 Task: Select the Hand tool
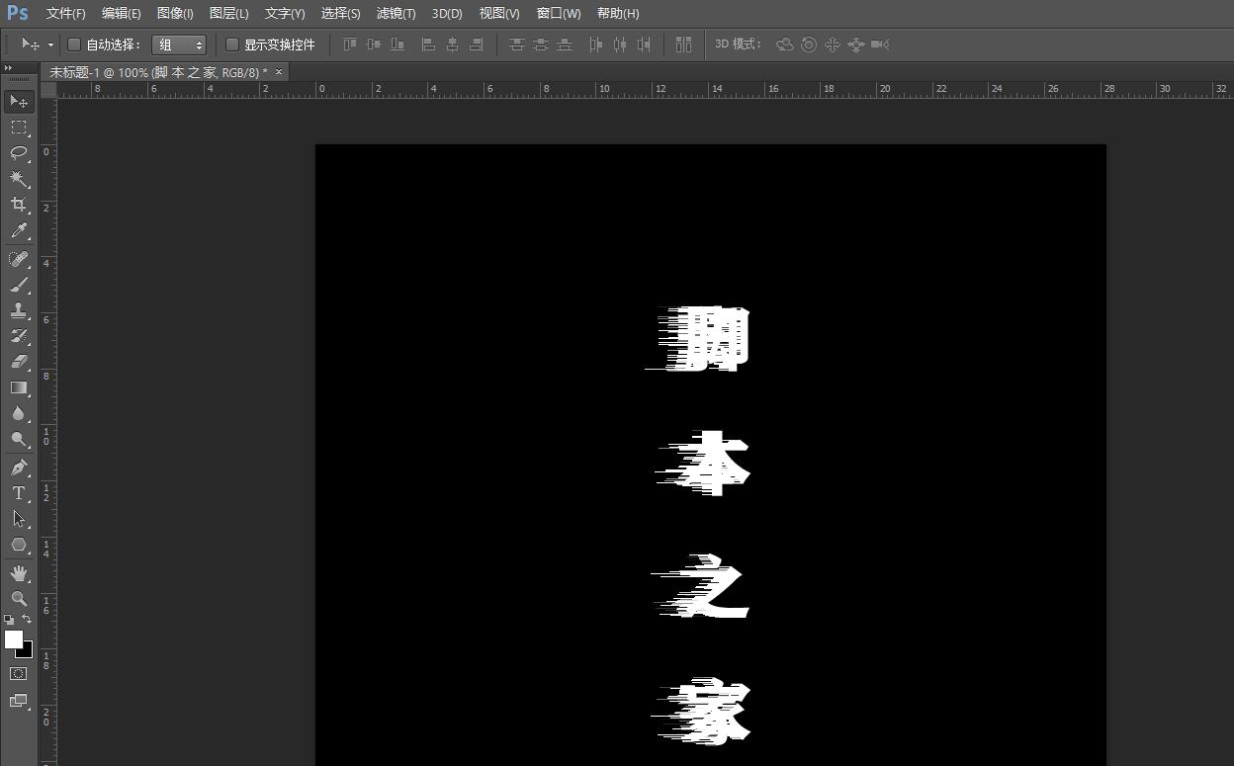(19, 572)
